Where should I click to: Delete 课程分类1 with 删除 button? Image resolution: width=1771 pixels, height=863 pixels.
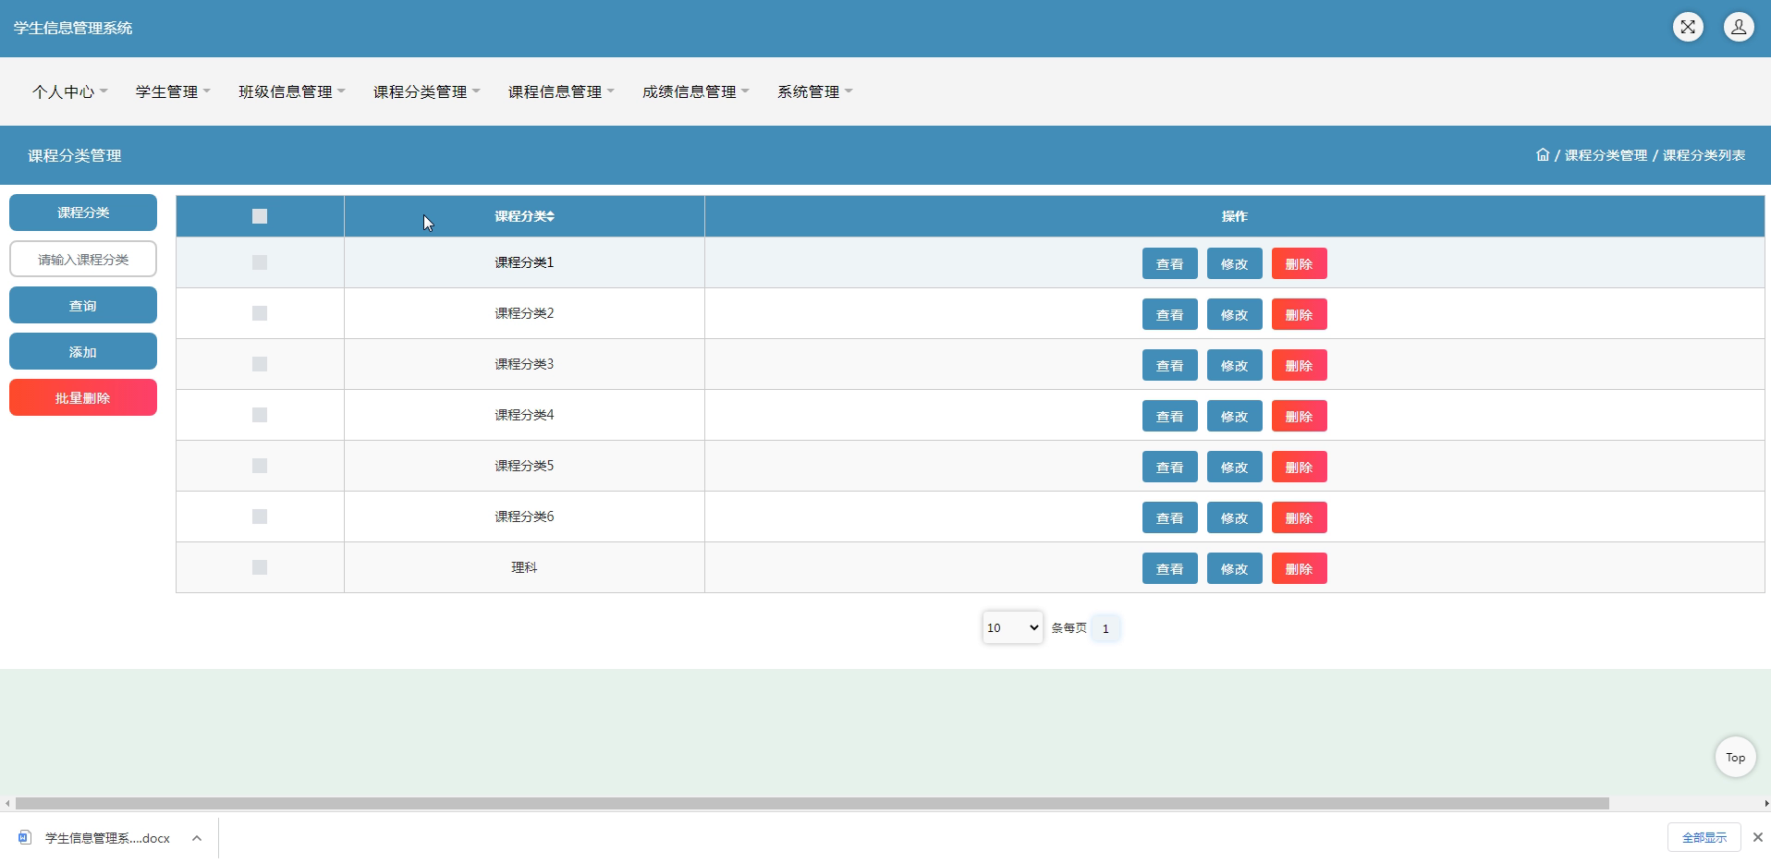pos(1300,263)
